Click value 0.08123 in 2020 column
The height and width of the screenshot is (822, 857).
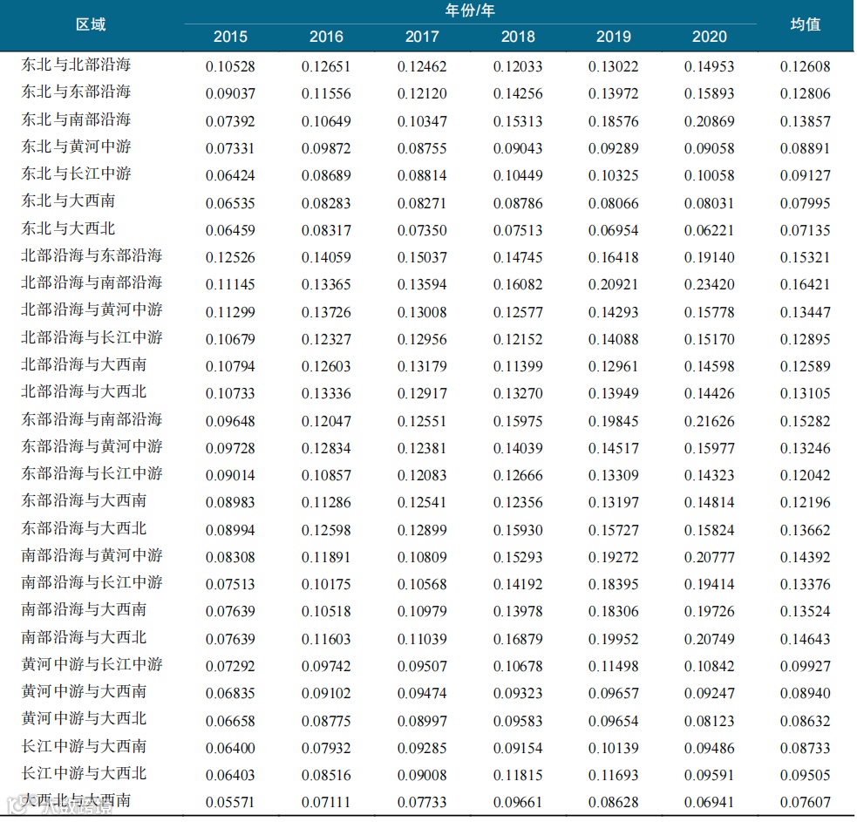(710, 721)
